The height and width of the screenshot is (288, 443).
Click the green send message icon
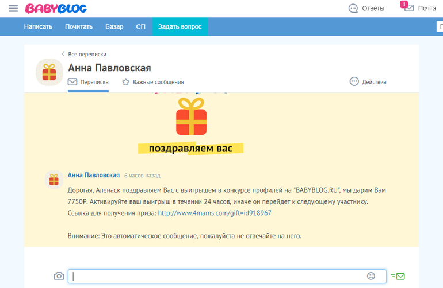pyautogui.click(x=398, y=276)
